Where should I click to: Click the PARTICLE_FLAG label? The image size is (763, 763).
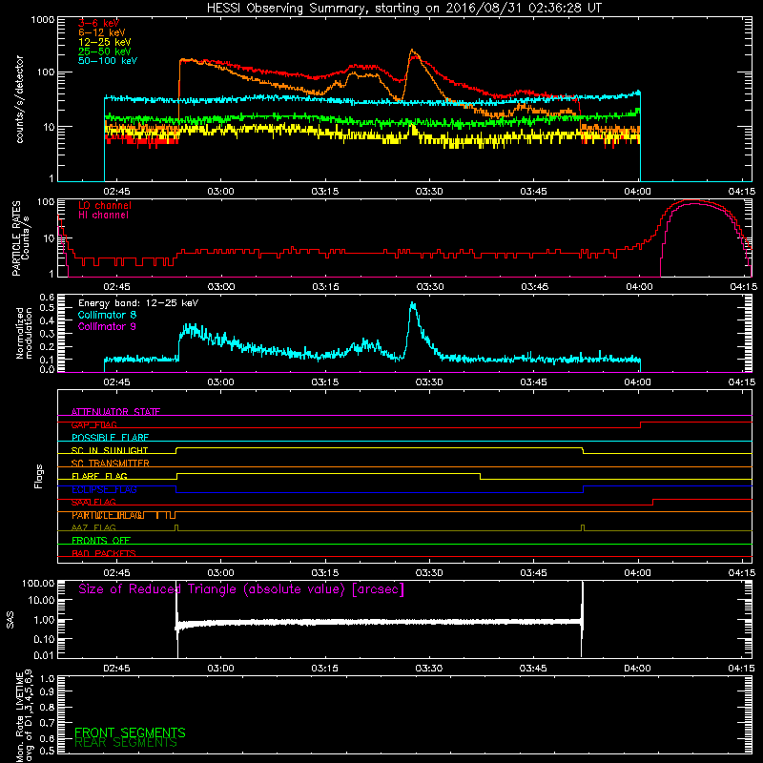pos(108,515)
